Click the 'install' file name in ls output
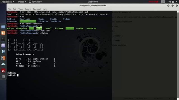 point(48,28)
